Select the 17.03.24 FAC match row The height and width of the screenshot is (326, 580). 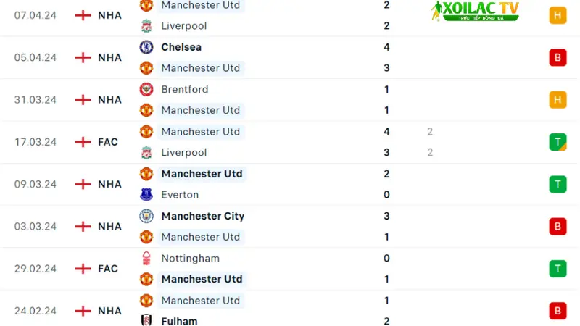tap(290, 142)
